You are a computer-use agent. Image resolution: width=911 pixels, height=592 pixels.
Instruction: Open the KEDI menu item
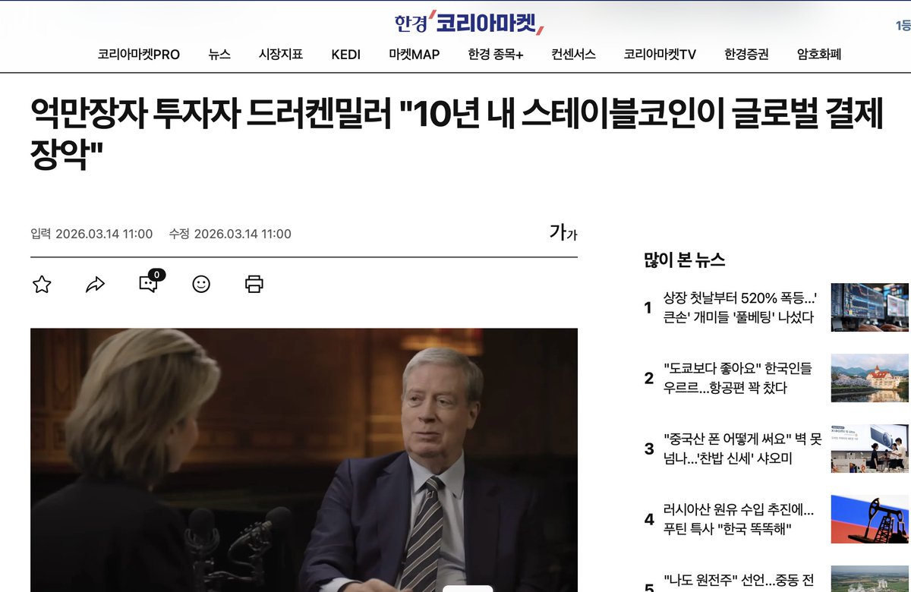[346, 55]
